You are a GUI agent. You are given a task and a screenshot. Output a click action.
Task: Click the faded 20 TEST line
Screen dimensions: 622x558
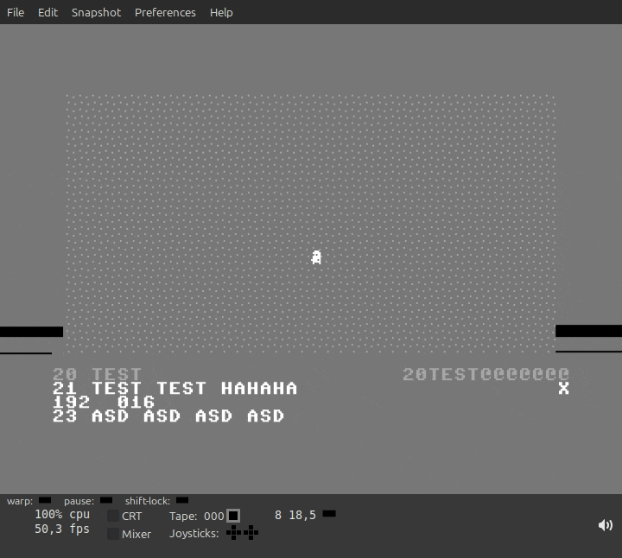(x=97, y=374)
